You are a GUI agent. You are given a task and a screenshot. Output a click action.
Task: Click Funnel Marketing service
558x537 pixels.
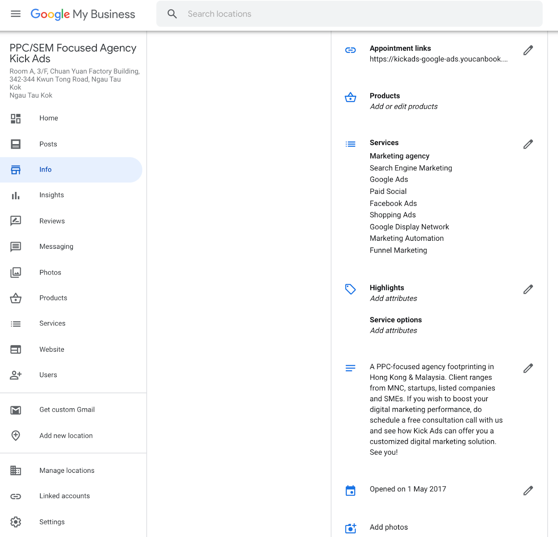pos(398,250)
